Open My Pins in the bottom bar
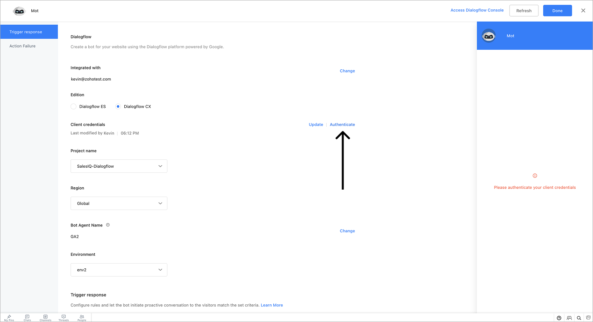 (x=9, y=318)
